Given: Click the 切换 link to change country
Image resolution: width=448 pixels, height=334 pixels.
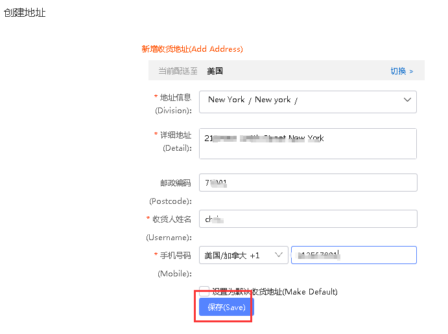Looking at the screenshot, I should click(401, 71).
